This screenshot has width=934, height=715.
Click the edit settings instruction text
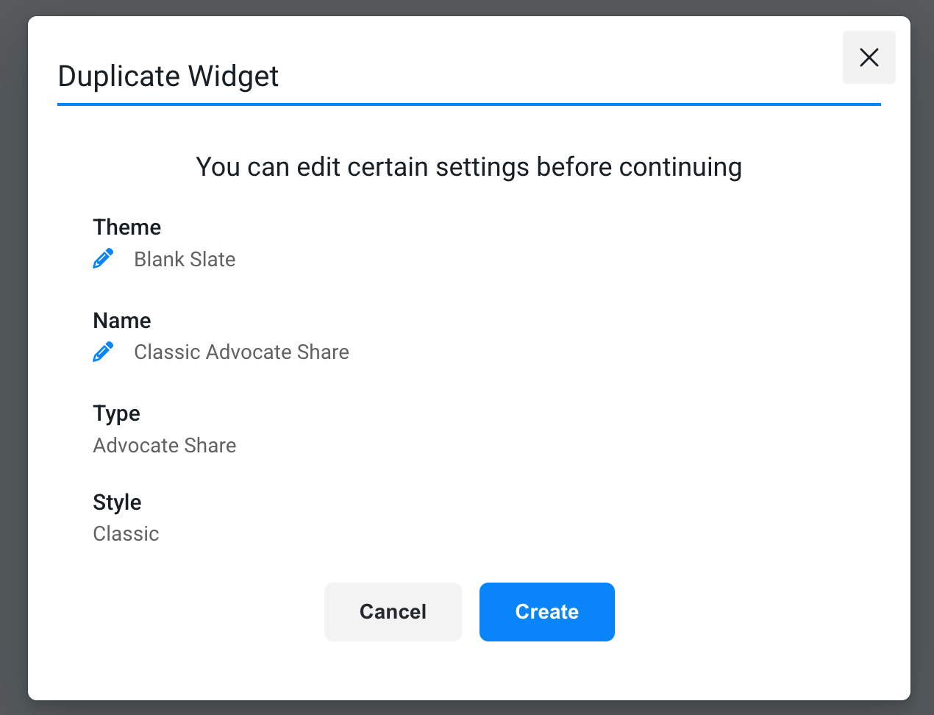point(468,167)
